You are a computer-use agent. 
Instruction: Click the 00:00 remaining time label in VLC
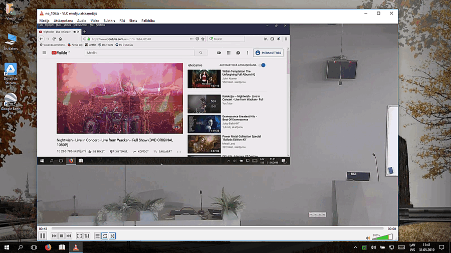[392, 228]
